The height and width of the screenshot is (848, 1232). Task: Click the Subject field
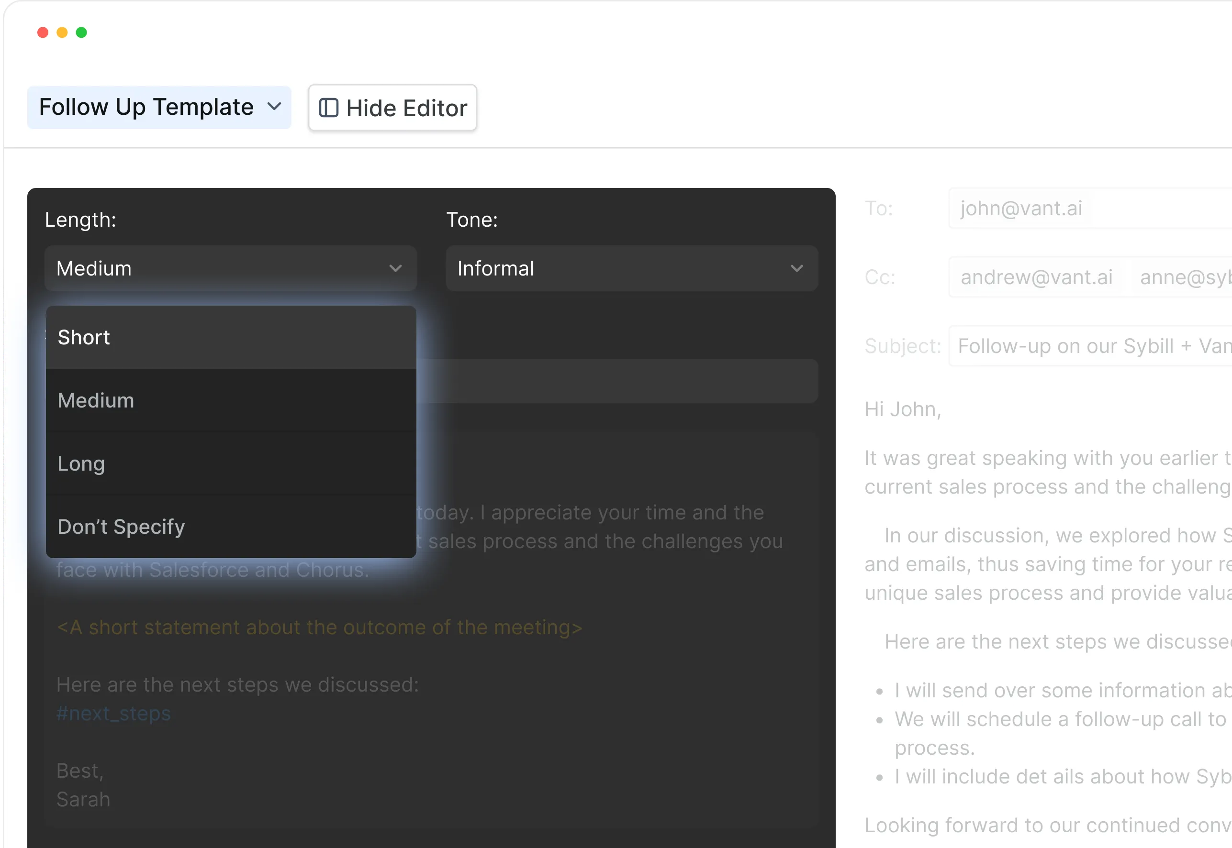tap(1090, 346)
